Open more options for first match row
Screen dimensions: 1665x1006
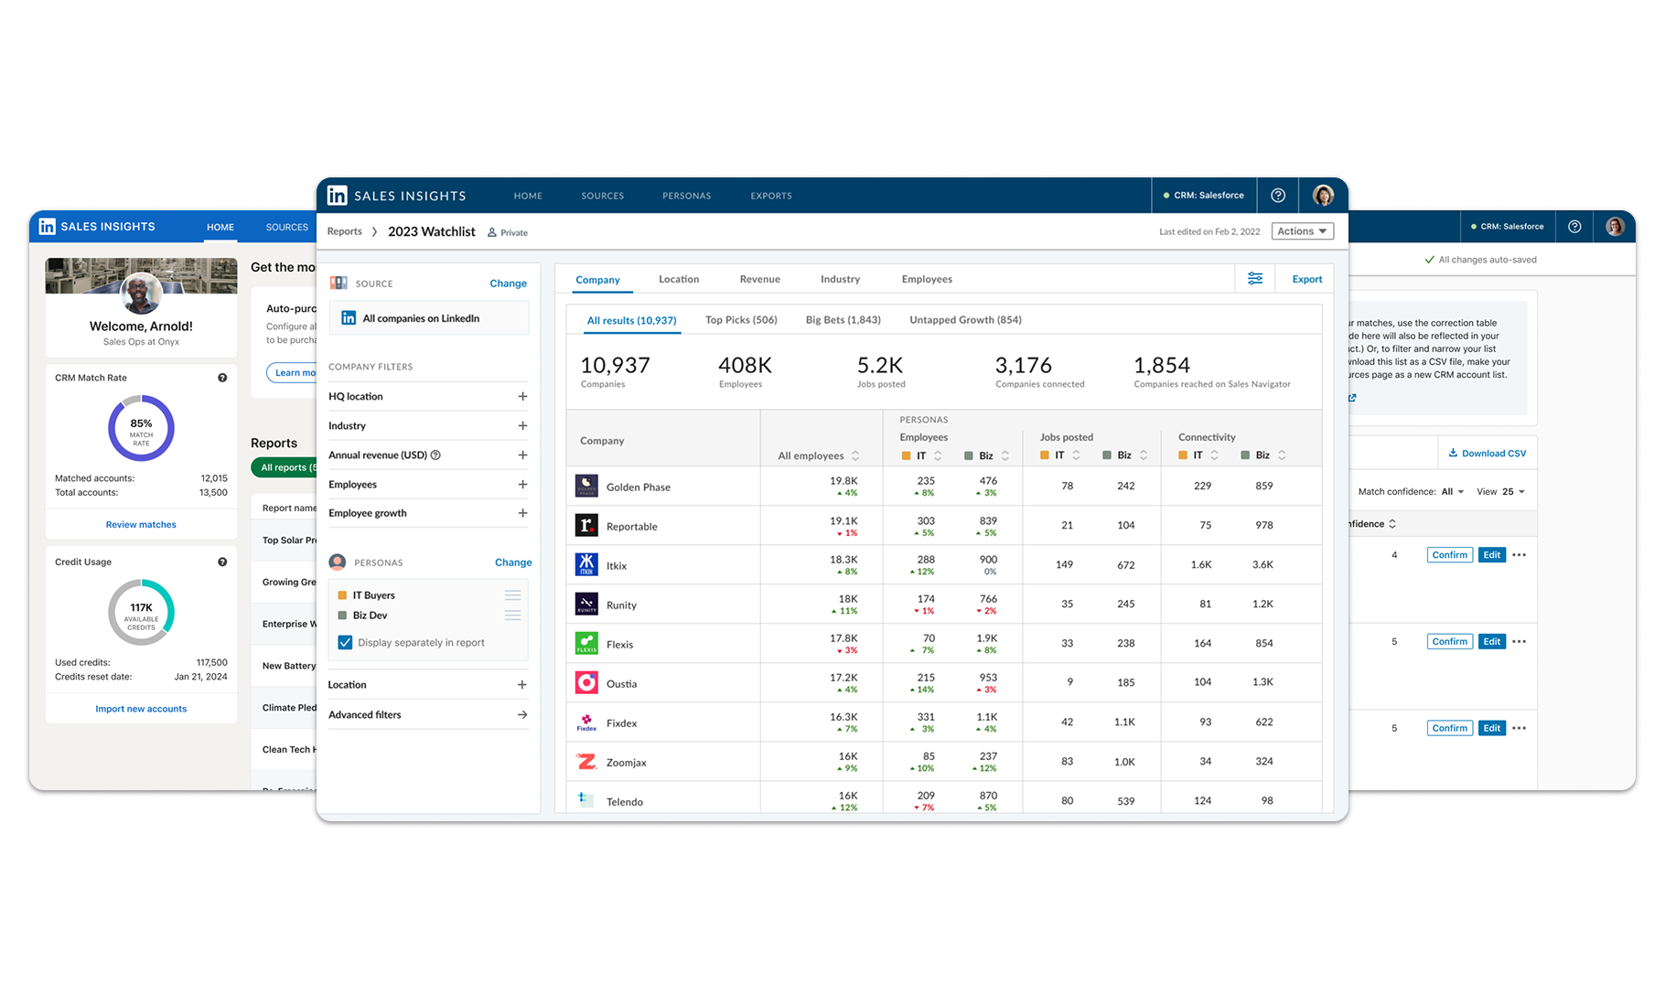(1520, 555)
